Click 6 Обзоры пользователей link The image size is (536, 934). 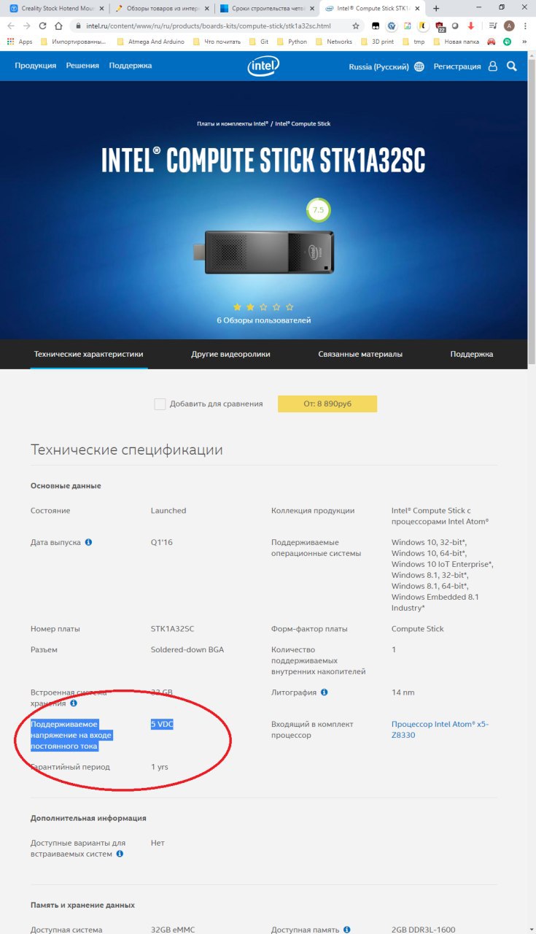click(x=264, y=320)
